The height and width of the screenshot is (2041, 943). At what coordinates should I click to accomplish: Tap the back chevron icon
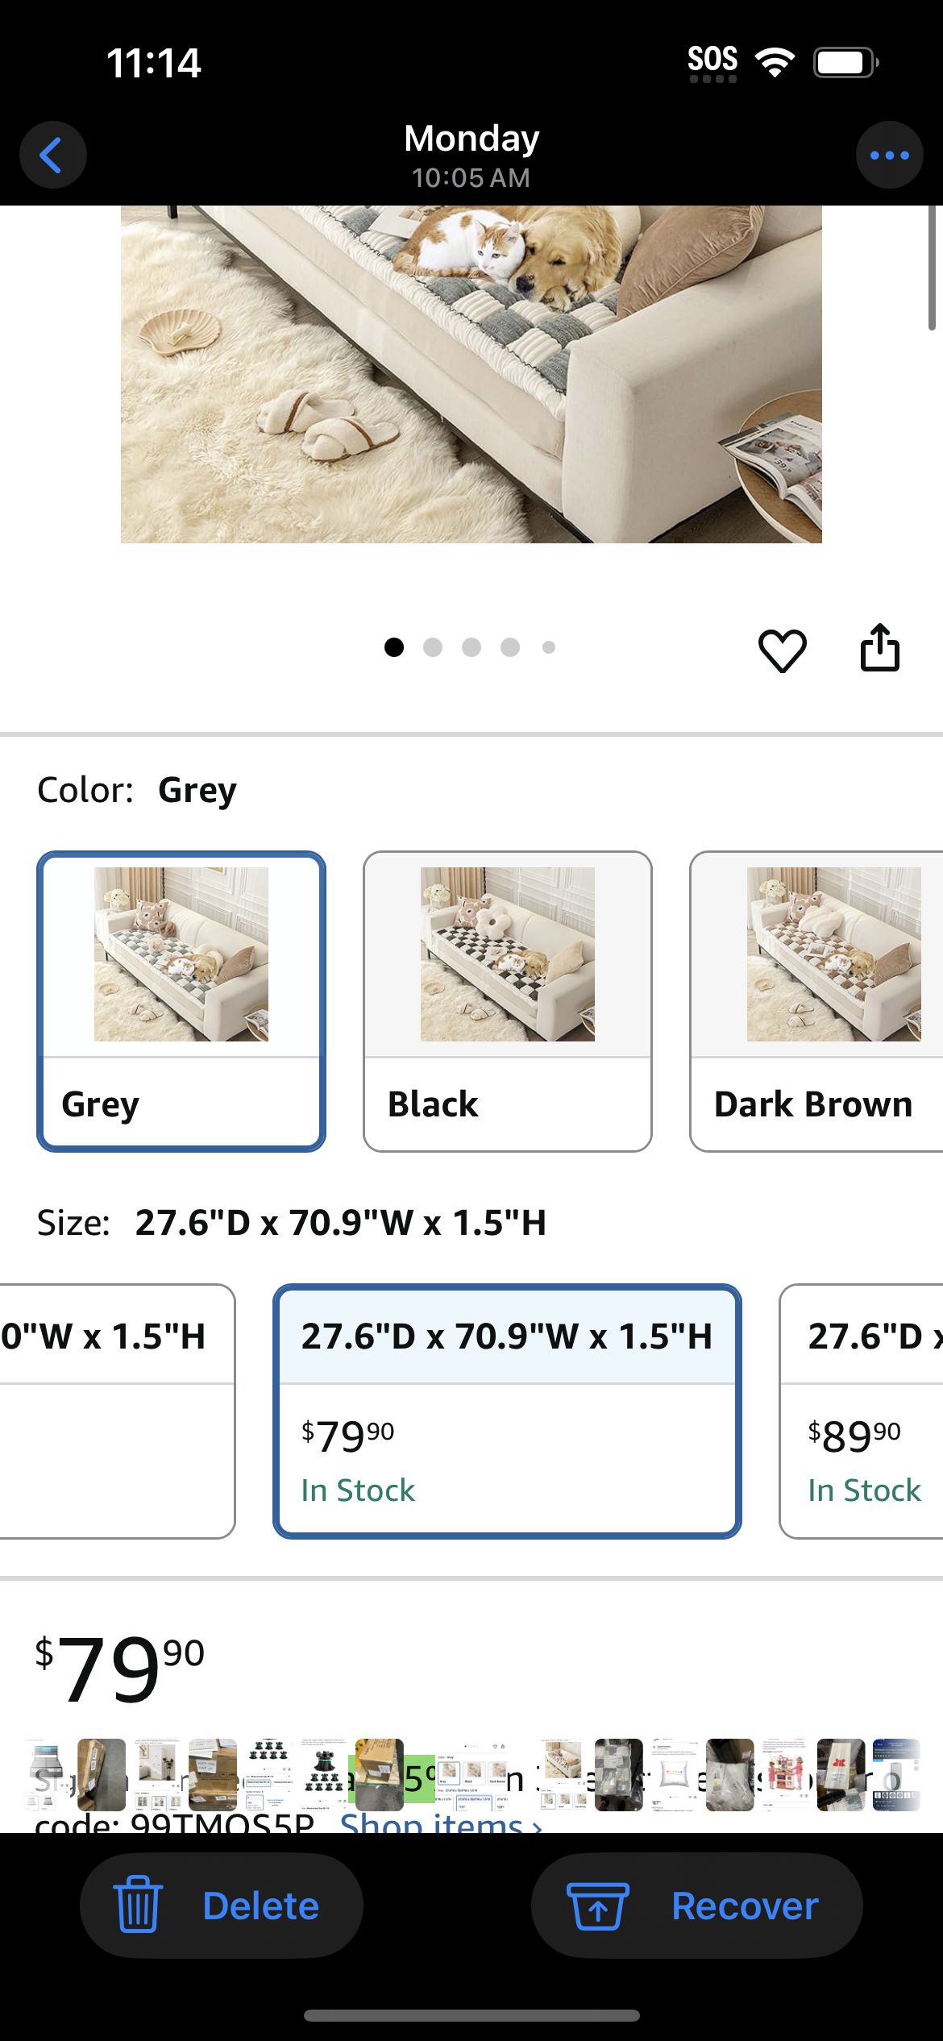[52, 155]
